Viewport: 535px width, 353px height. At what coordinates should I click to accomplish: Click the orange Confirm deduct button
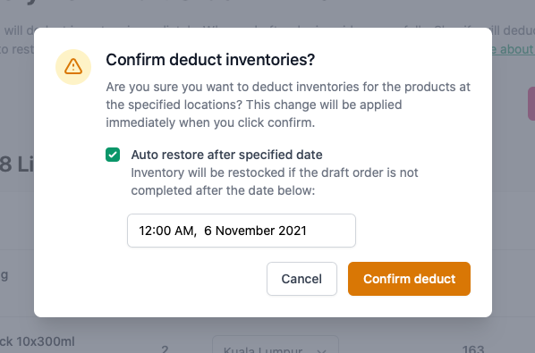click(x=409, y=279)
